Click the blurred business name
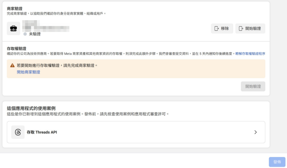 [x=46, y=27]
